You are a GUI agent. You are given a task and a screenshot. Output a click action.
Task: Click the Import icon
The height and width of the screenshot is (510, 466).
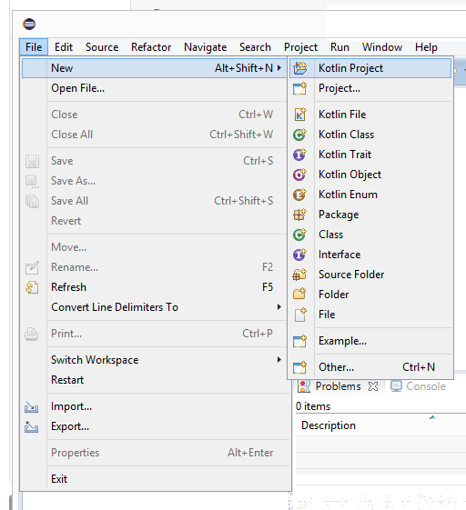tap(32, 407)
